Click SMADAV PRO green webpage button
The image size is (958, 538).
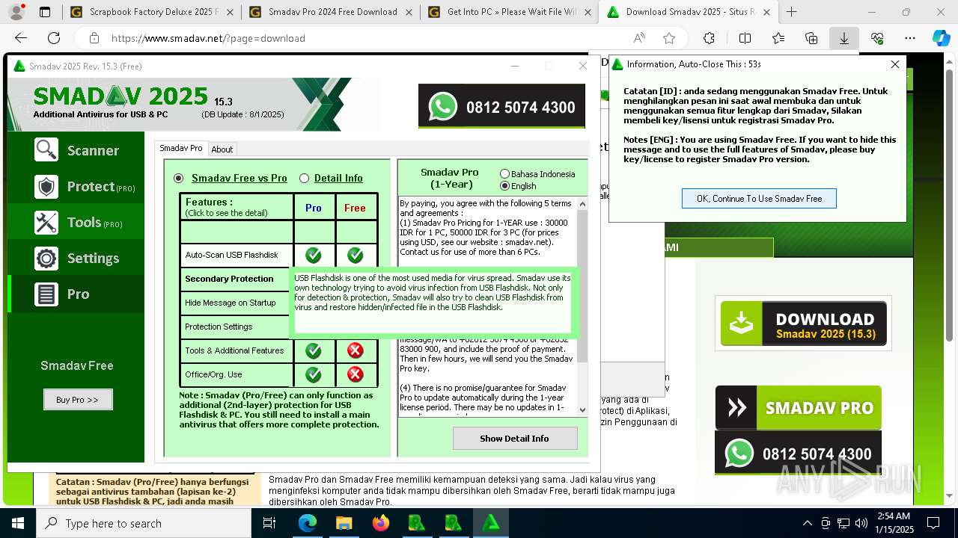click(x=799, y=408)
